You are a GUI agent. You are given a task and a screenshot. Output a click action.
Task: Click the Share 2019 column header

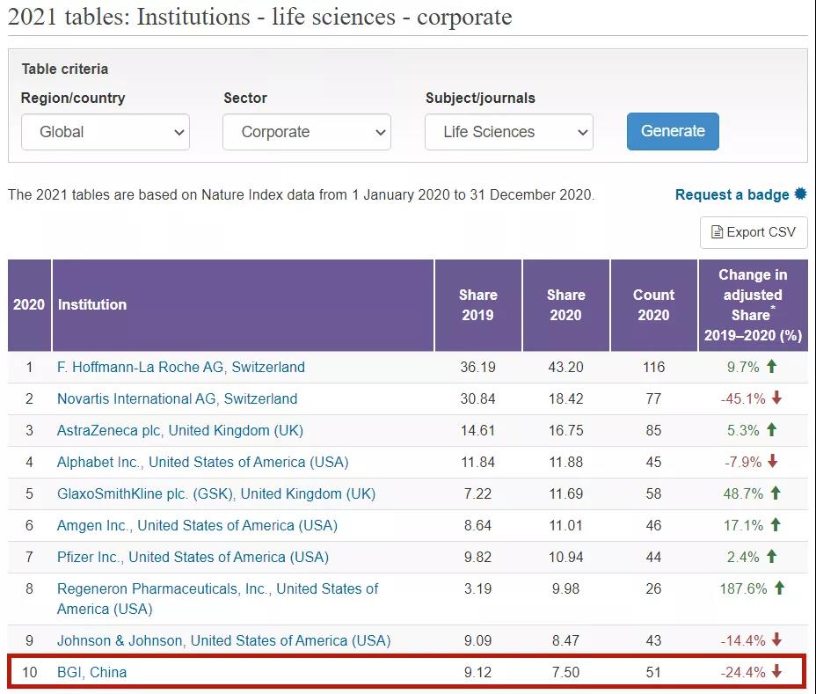tap(478, 305)
